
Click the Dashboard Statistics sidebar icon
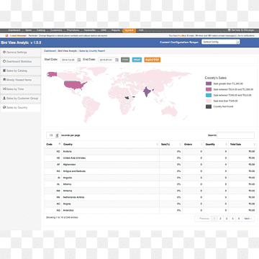pyautogui.click(x=4, y=61)
